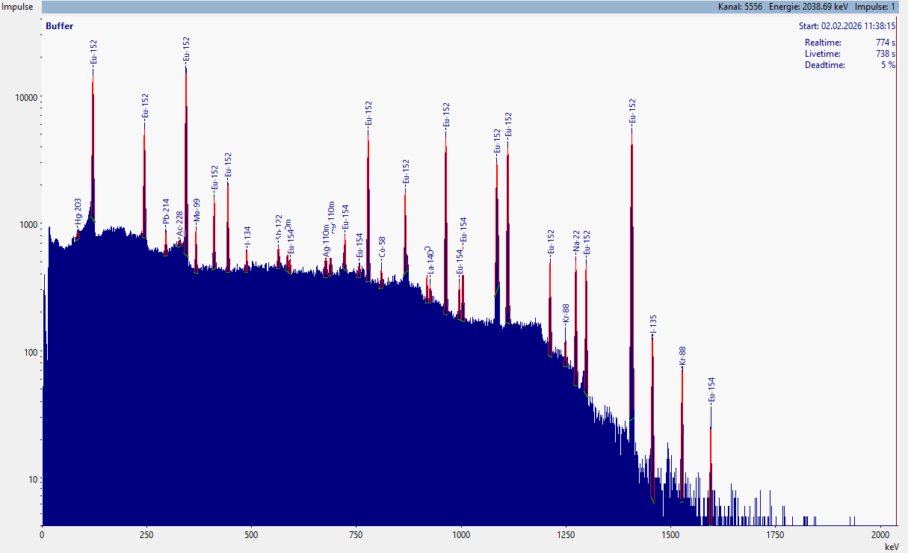Select the Pb-214 peak marker
The height and width of the screenshot is (553, 908).
point(166,211)
